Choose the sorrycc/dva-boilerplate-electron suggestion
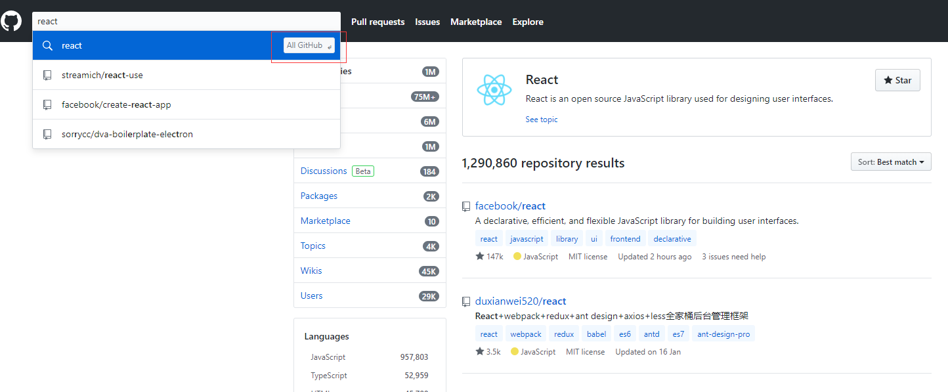 pos(186,135)
